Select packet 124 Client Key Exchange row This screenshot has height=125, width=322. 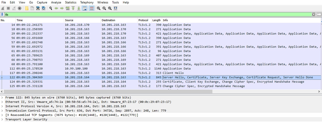tap(160, 82)
